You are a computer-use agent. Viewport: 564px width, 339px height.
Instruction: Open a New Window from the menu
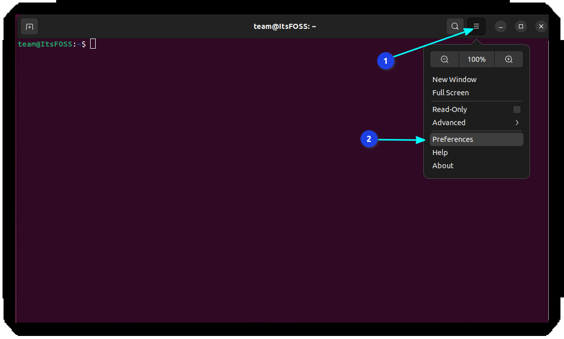coord(454,79)
